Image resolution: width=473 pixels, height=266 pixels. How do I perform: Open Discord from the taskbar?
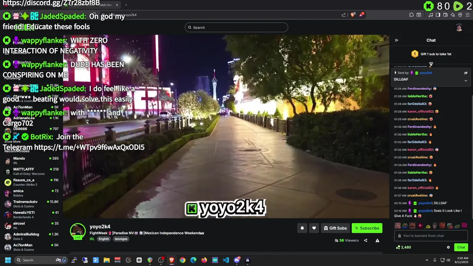pyautogui.click(x=237, y=260)
